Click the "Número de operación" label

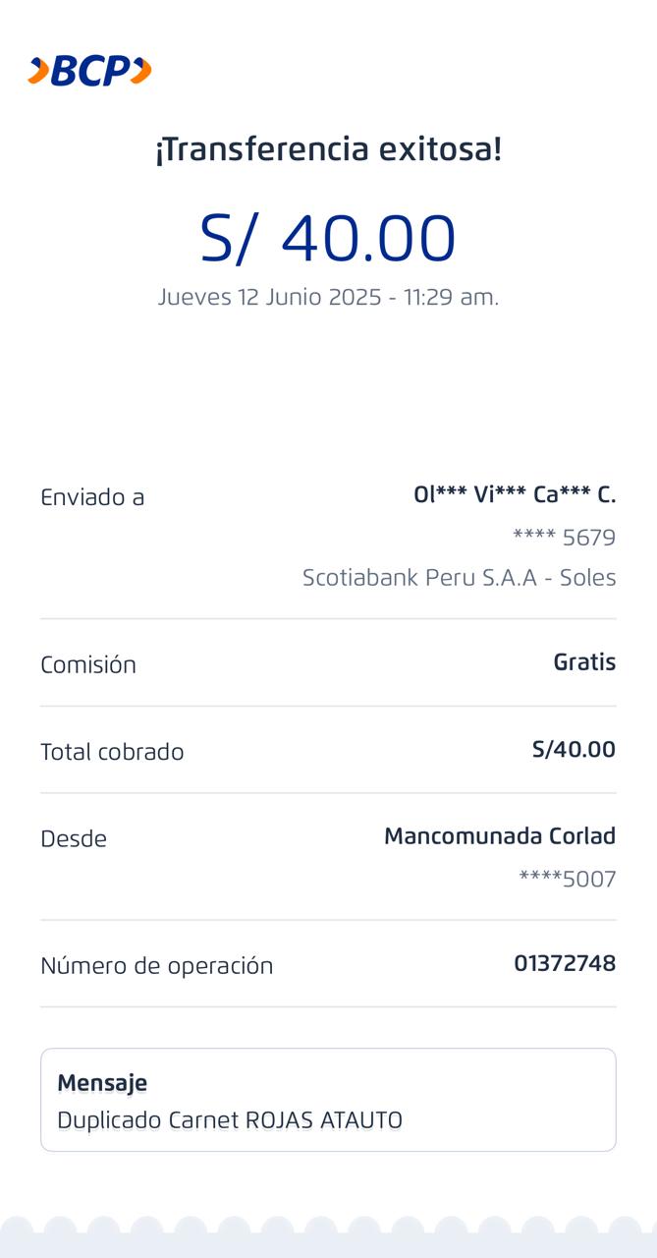coord(157,966)
